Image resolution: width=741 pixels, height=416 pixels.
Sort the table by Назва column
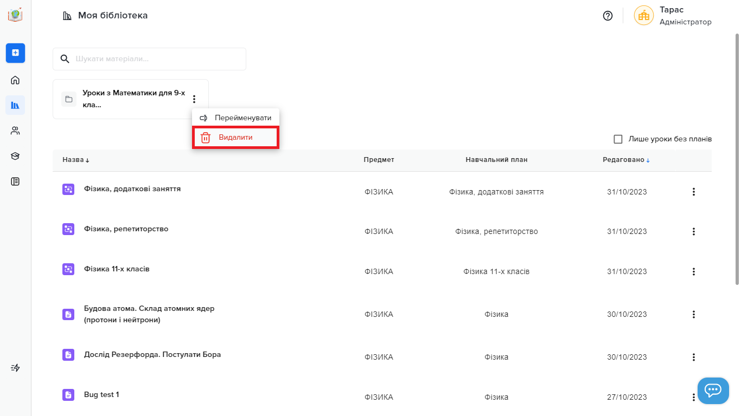(x=76, y=160)
